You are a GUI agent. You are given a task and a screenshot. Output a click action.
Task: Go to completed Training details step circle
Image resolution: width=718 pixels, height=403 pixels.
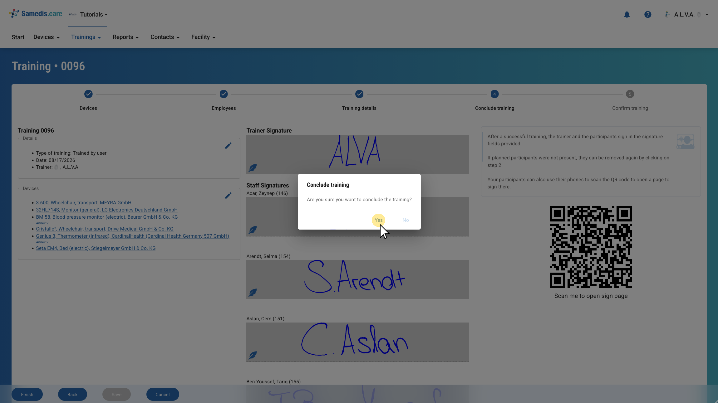point(359,94)
